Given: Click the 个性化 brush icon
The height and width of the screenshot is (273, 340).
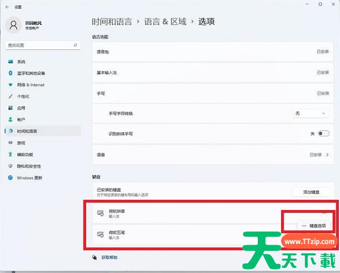Looking at the screenshot, I should pos(10,96).
